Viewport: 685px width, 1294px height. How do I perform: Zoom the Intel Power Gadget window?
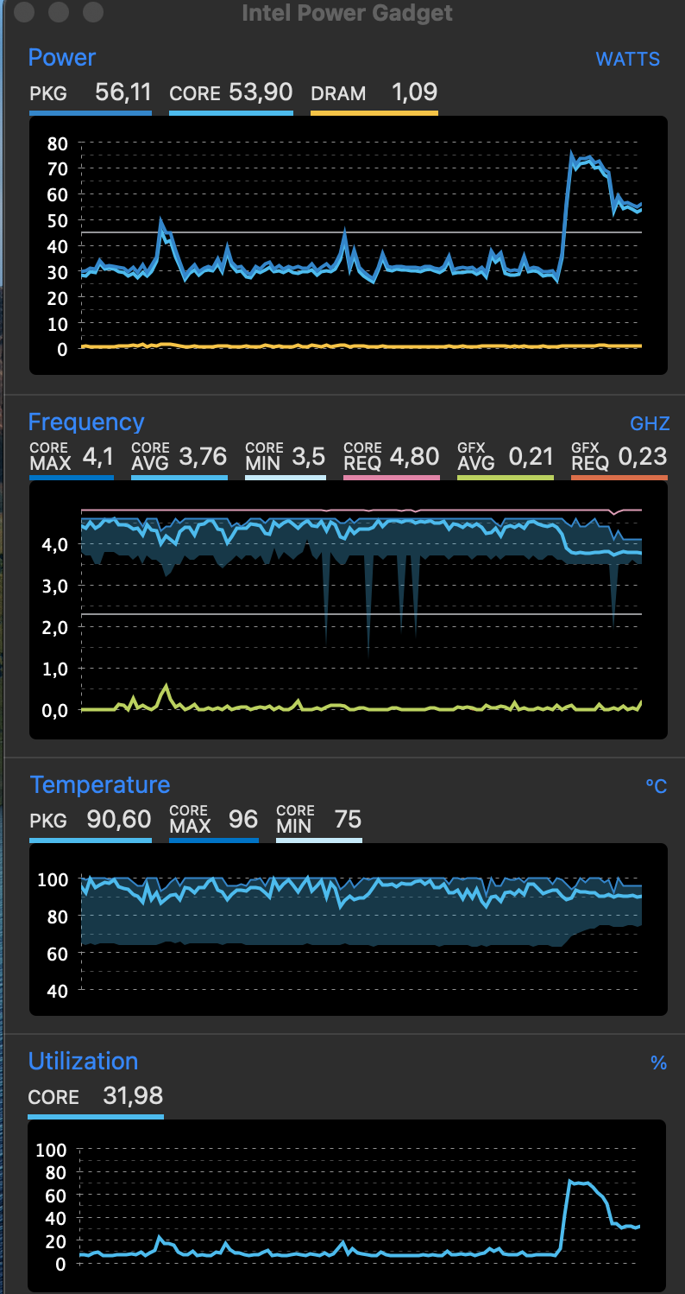pyautogui.click(x=92, y=12)
